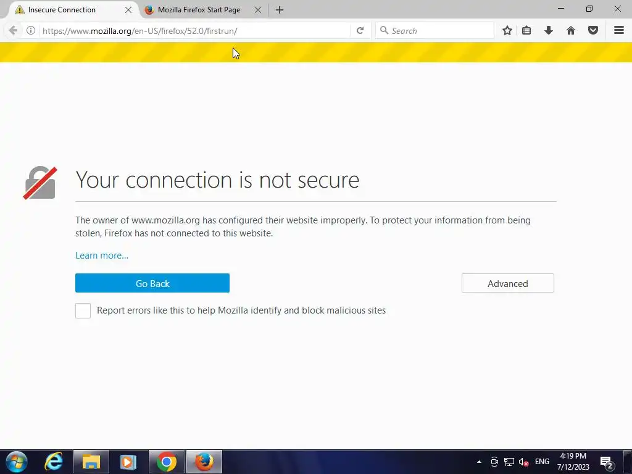This screenshot has height=474, width=632.
Task: Click the network status tray icon
Action: (509, 462)
